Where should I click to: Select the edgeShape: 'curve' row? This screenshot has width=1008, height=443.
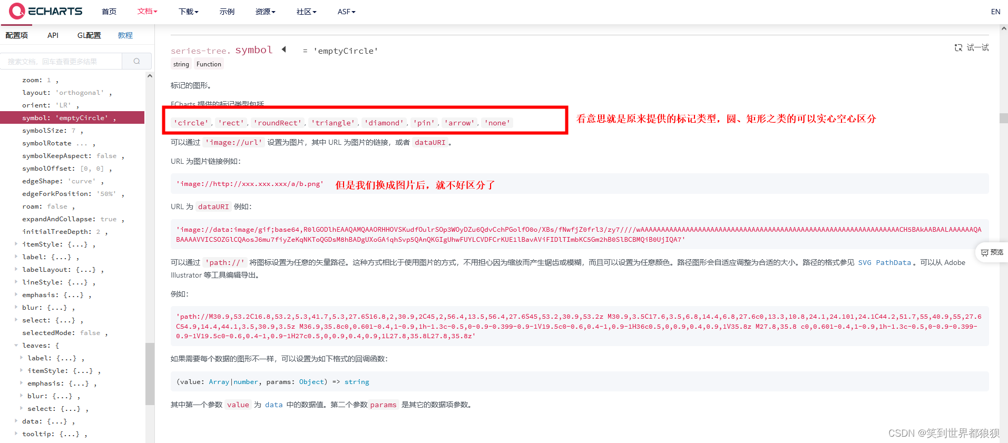pyautogui.click(x=72, y=181)
